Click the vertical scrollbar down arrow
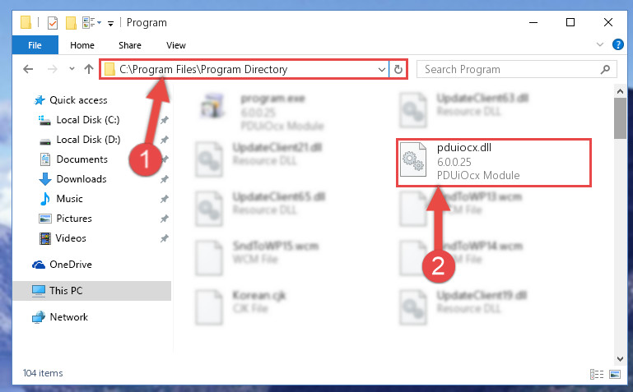633x392 pixels. 620,358
